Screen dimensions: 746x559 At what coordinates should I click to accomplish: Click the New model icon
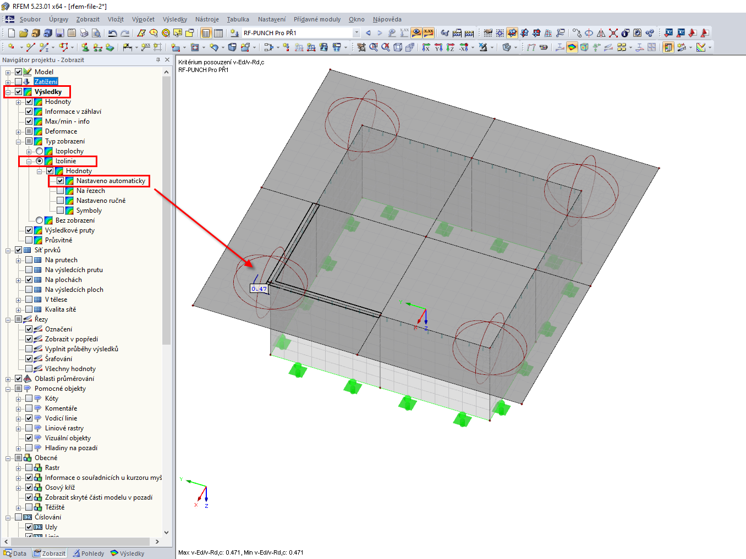point(11,33)
